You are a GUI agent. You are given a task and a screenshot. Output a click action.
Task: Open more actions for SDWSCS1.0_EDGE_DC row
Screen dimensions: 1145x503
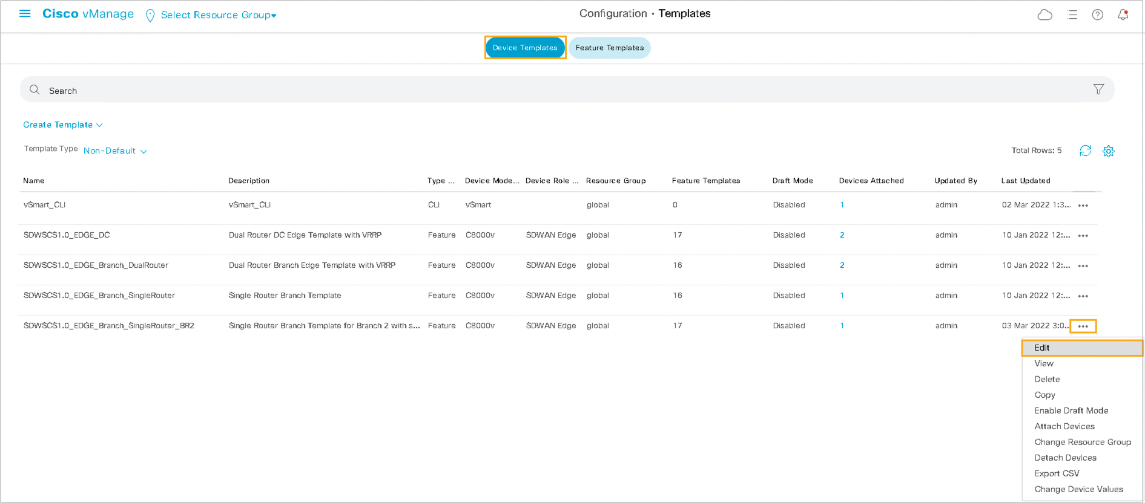coord(1083,236)
